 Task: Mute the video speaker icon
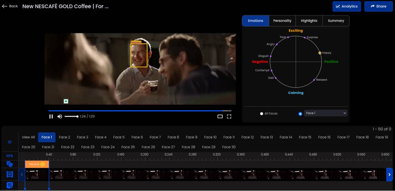pyautogui.click(x=60, y=117)
